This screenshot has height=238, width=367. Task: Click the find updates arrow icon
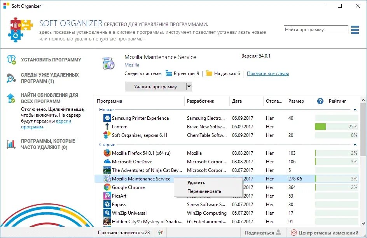[x=11, y=98]
